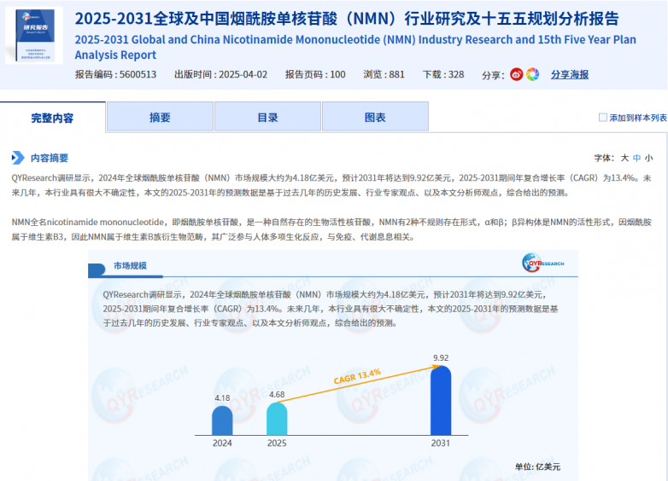
Task: Switch to the 目录 tab
Action: (x=267, y=118)
